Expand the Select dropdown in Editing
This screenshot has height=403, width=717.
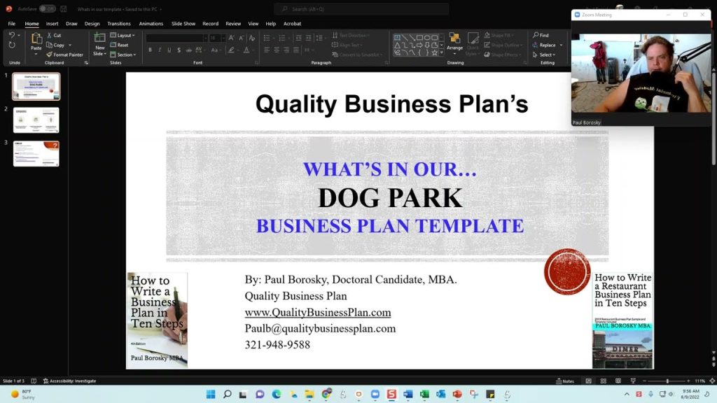tap(544, 55)
